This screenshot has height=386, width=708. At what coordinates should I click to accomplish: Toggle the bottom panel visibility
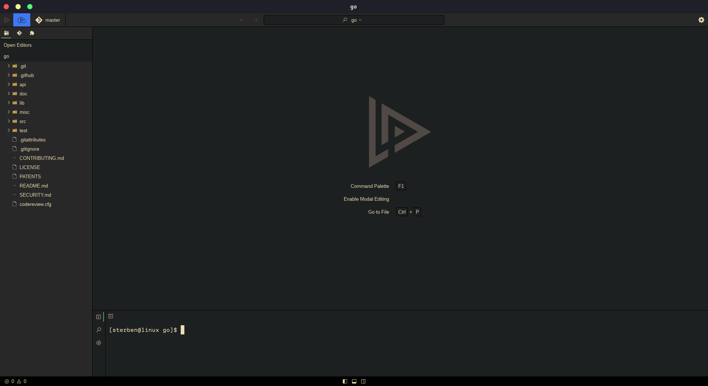pyautogui.click(x=354, y=381)
